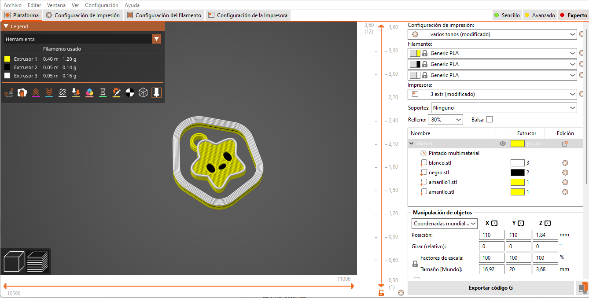Toggle tool marker nozzle icon
The width and height of the screenshot is (589, 298).
click(156, 92)
